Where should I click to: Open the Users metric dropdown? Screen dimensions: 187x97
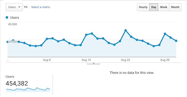tap(14, 7)
